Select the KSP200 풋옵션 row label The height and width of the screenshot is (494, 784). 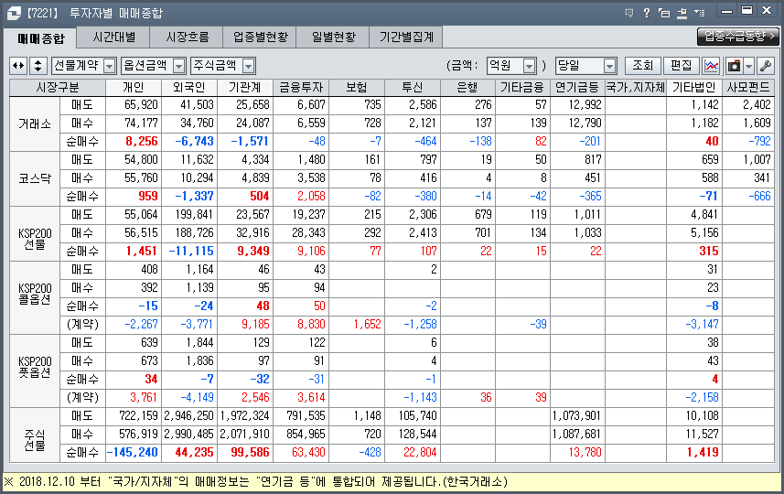[x=35, y=370]
